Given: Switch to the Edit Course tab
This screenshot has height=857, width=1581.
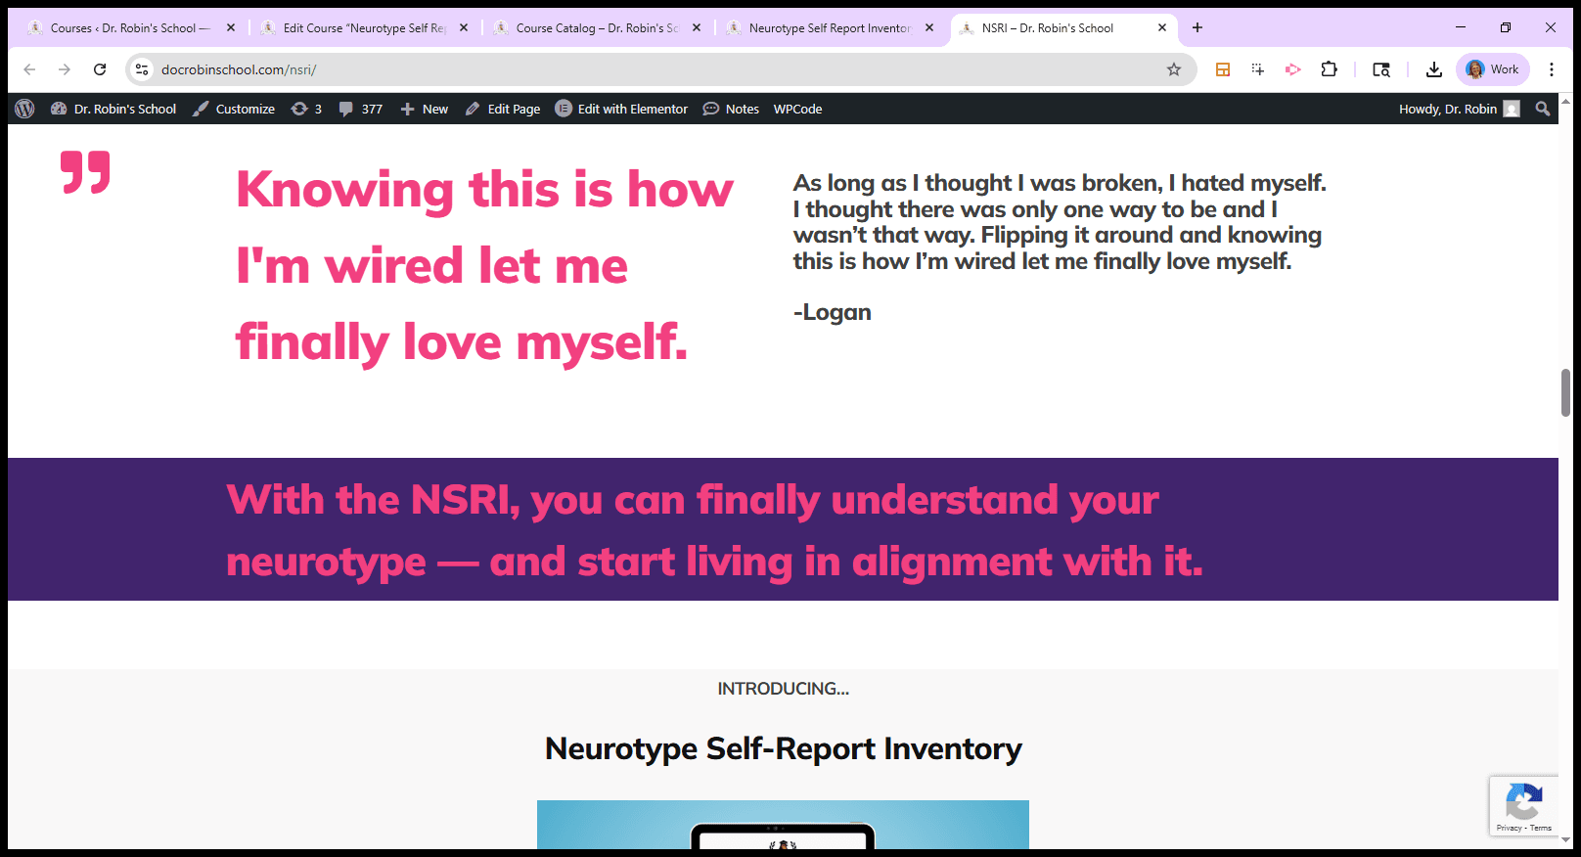Looking at the screenshot, I should click(x=364, y=28).
